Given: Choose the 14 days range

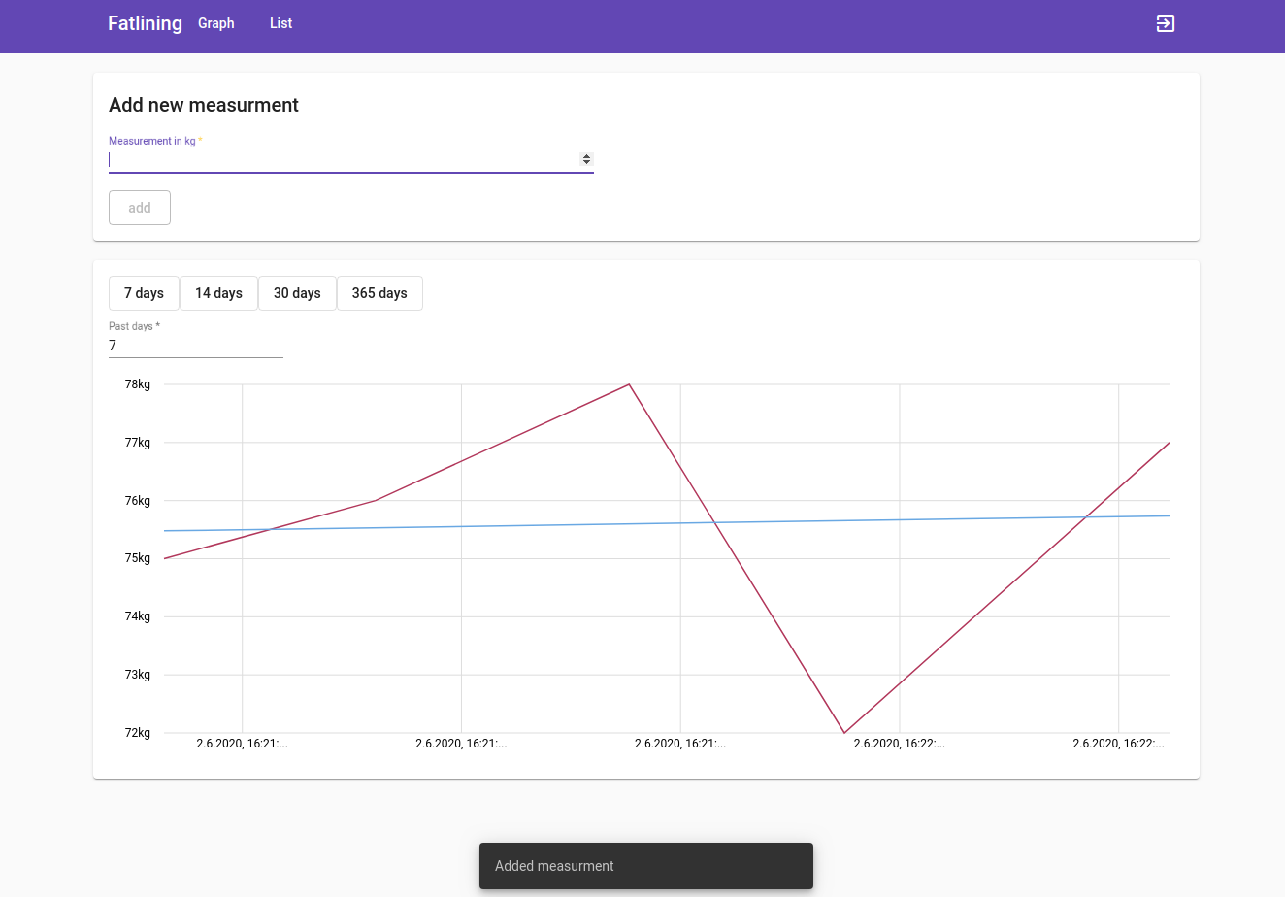Looking at the screenshot, I should coord(218,293).
